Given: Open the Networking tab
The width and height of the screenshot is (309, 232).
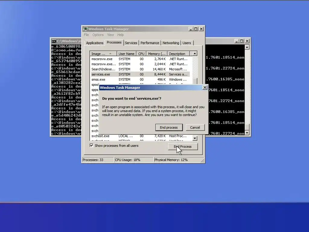Looking at the screenshot, I should click(171, 43).
